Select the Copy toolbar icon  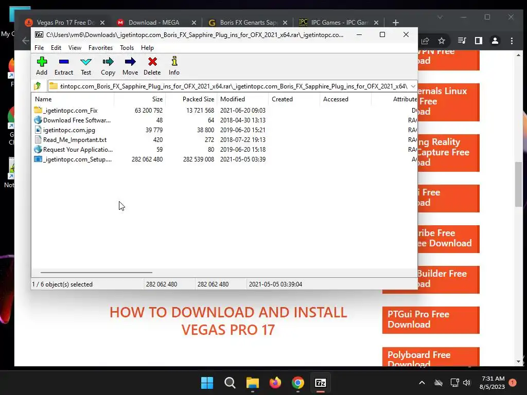[108, 66]
